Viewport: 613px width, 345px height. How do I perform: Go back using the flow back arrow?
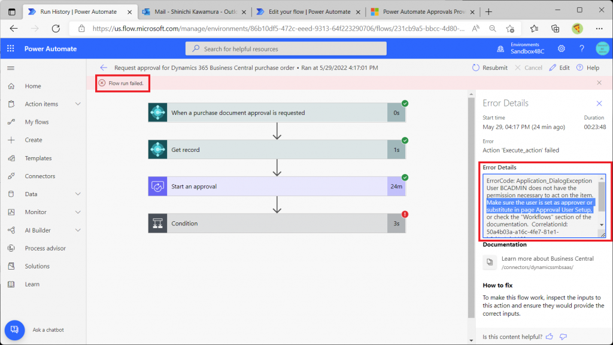(103, 68)
